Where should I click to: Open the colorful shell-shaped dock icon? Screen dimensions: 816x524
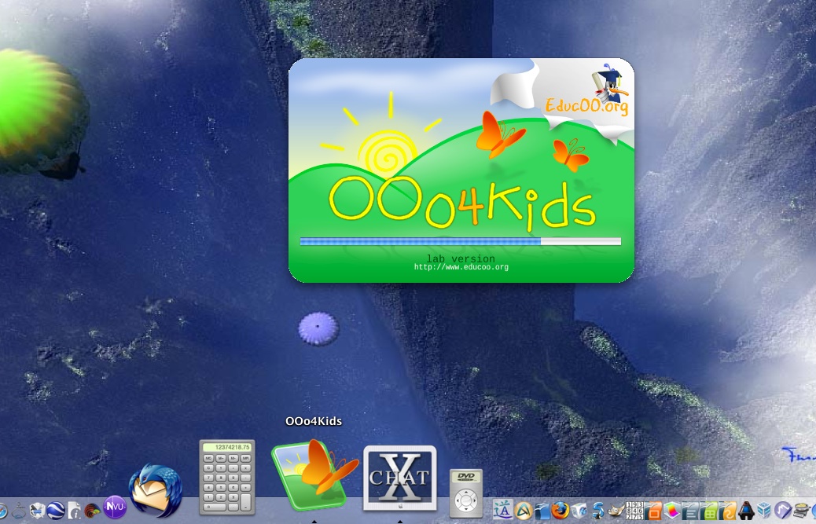click(x=92, y=511)
